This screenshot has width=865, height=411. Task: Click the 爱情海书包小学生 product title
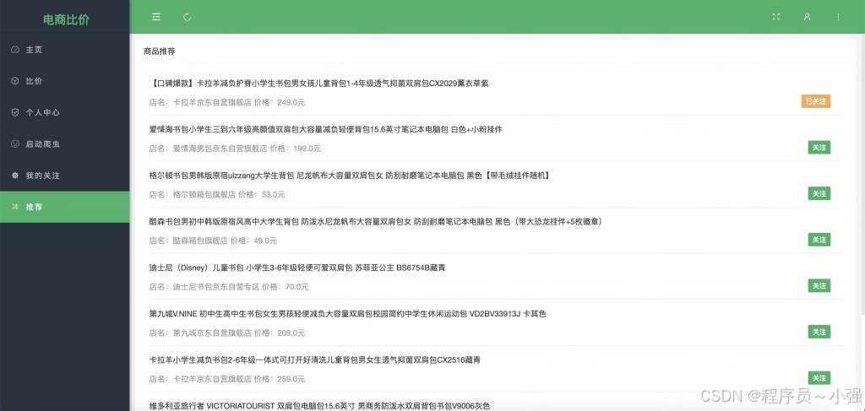325,129
